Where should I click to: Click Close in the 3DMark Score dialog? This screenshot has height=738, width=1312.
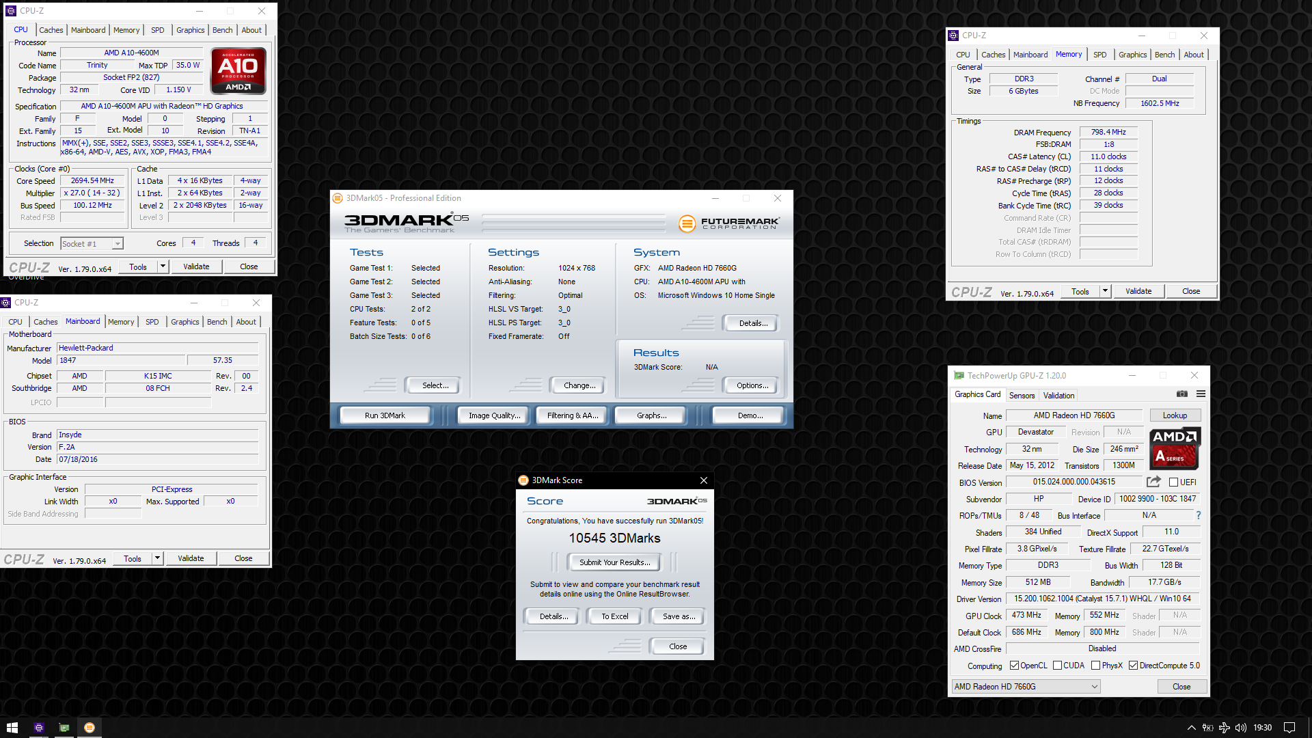point(677,646)
